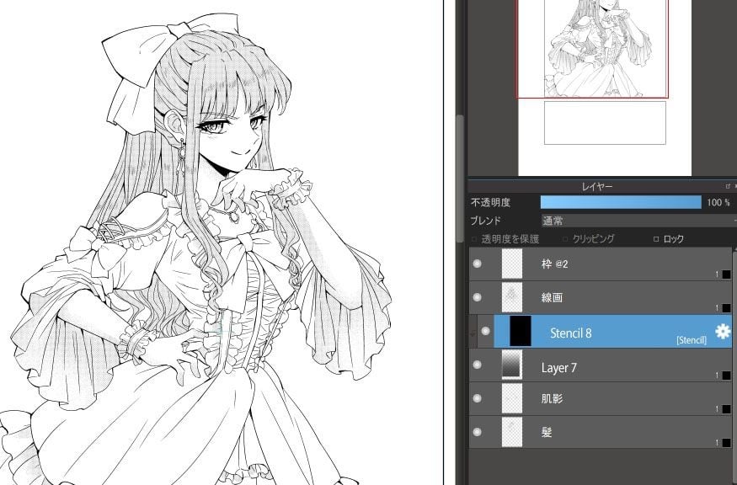Screen dimensions: 737x485
Task: Click the scrollbar left of the side panels
Action: click(x=460, y=179)
